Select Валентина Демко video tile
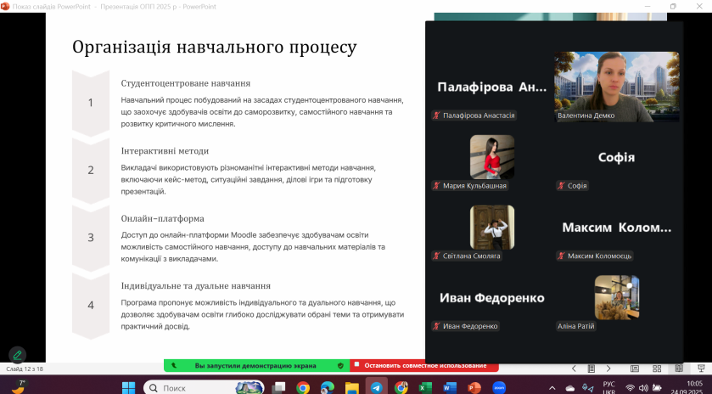 616,87
